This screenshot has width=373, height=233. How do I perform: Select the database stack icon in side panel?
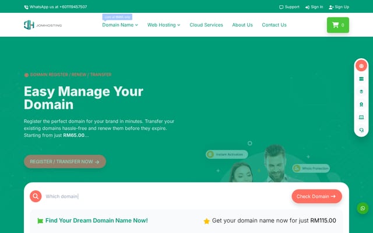tap(361, 92)
